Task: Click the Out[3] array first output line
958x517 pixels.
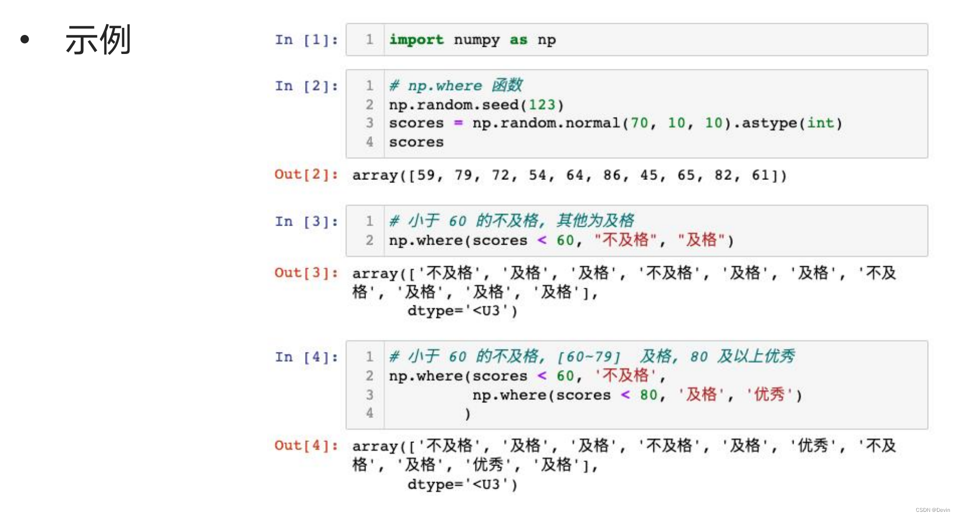Action: pos(624,273)
